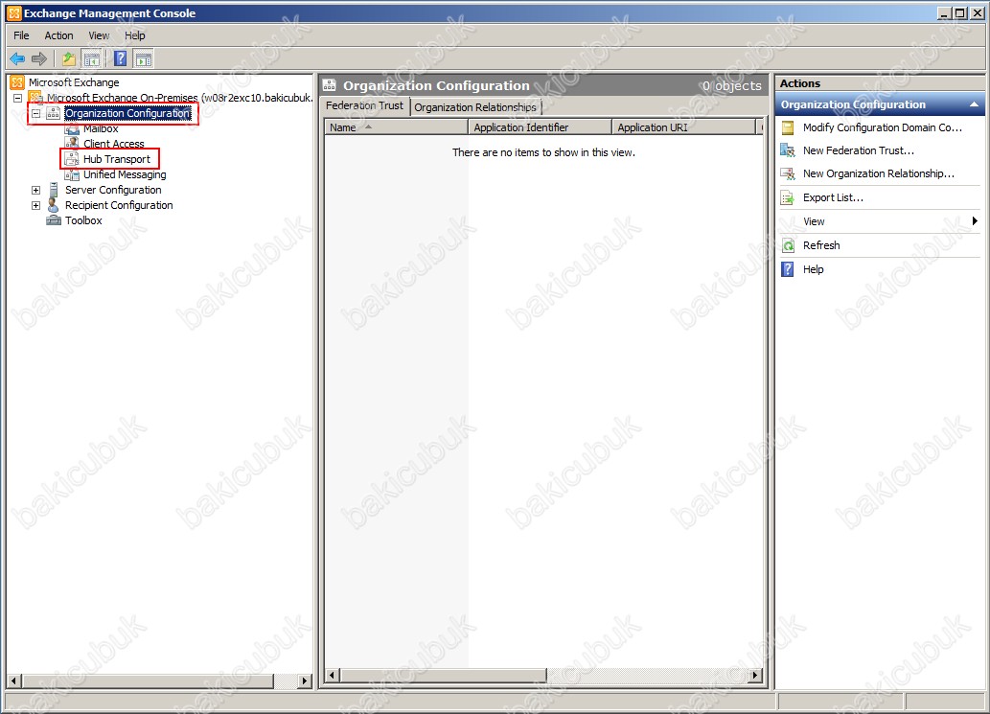990x714 pixels.
Task: Click the tree pane left scroll arrow
Action: (13, 681)
